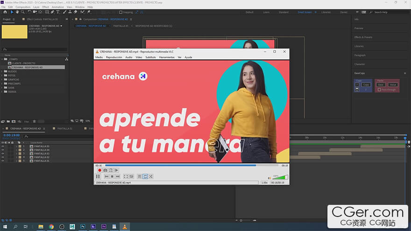Viewport: 411px width, 231px height.
Task: Skip to next media in VLC
Action: coord(118,176)
